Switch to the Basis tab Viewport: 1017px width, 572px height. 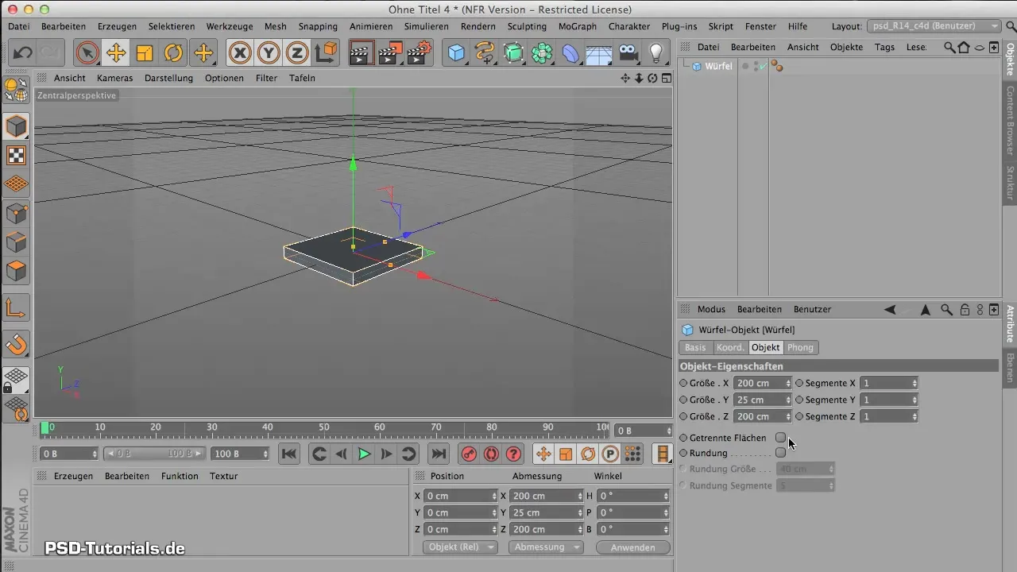tap(695, 347)
